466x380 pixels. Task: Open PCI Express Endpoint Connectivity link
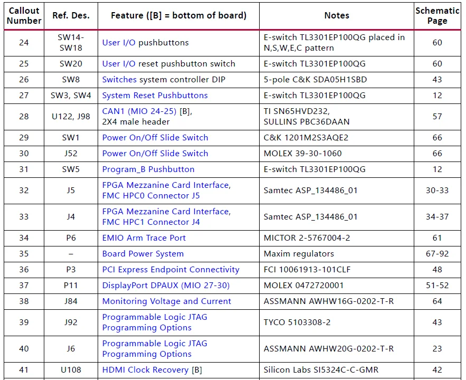pos(170,270)
